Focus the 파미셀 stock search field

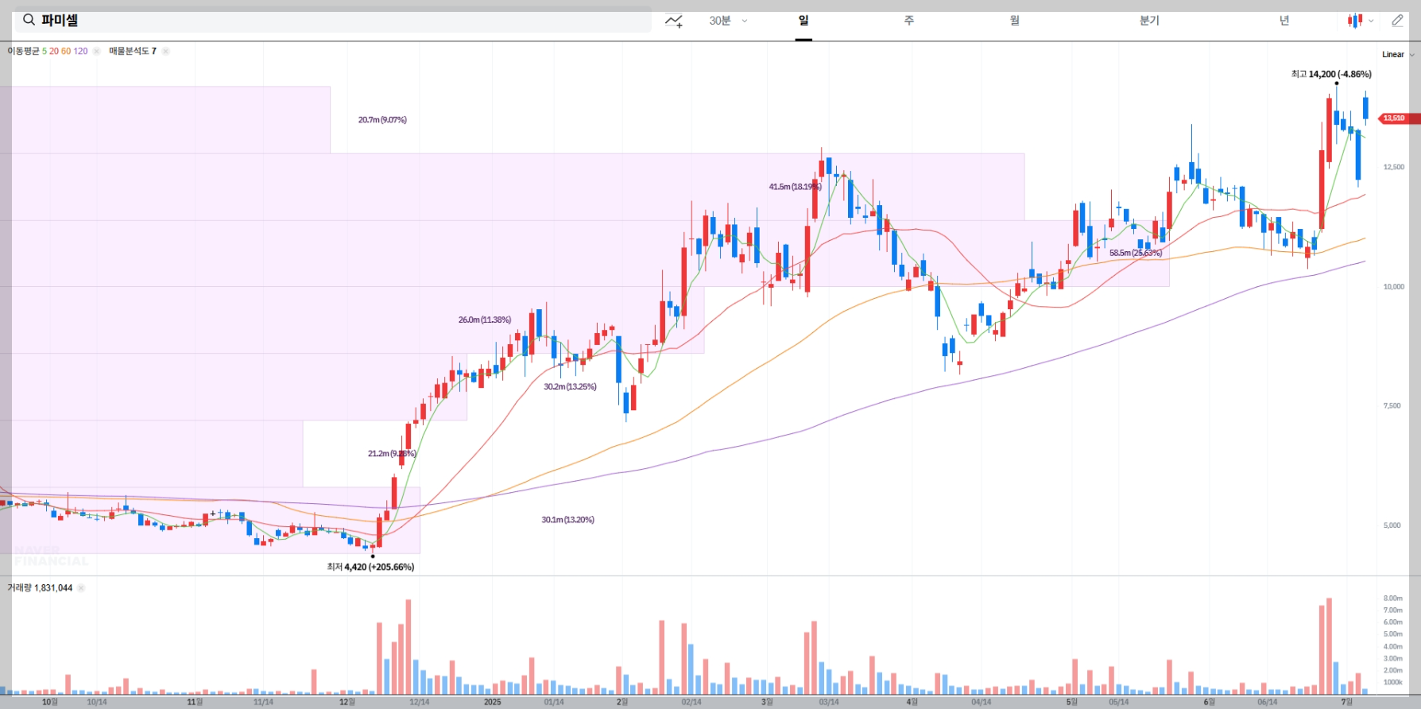[332, 21]
